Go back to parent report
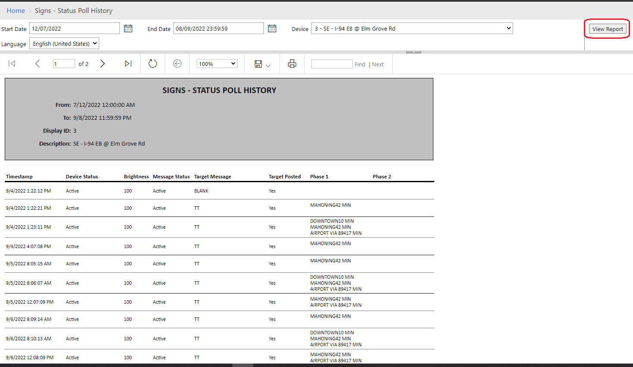The width and height of the screenshot is (633, 367). tap(177, 64)
